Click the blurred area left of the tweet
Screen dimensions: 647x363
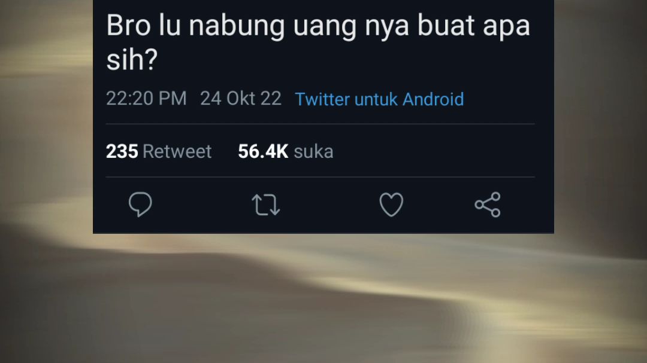pos(46,117)
